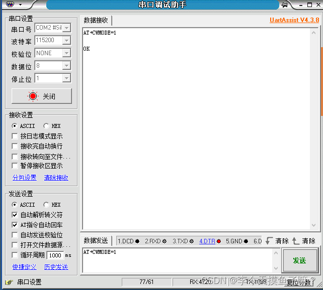323x290 pixels.
Task: Select HEX in receive settings
Action: click(x=52, y=126)
